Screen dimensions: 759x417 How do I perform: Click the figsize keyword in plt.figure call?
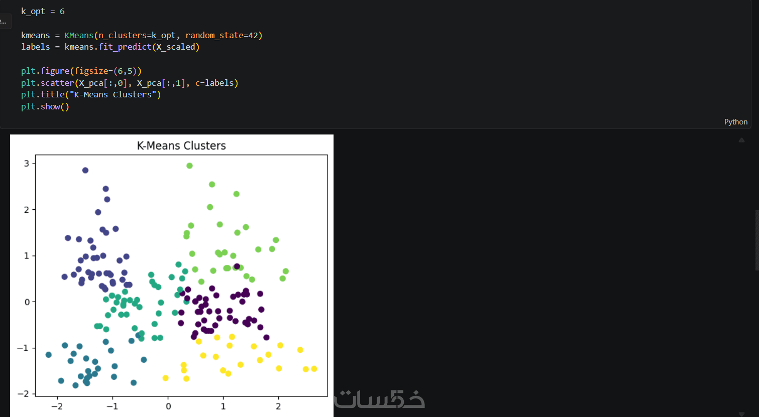(91, 71)
